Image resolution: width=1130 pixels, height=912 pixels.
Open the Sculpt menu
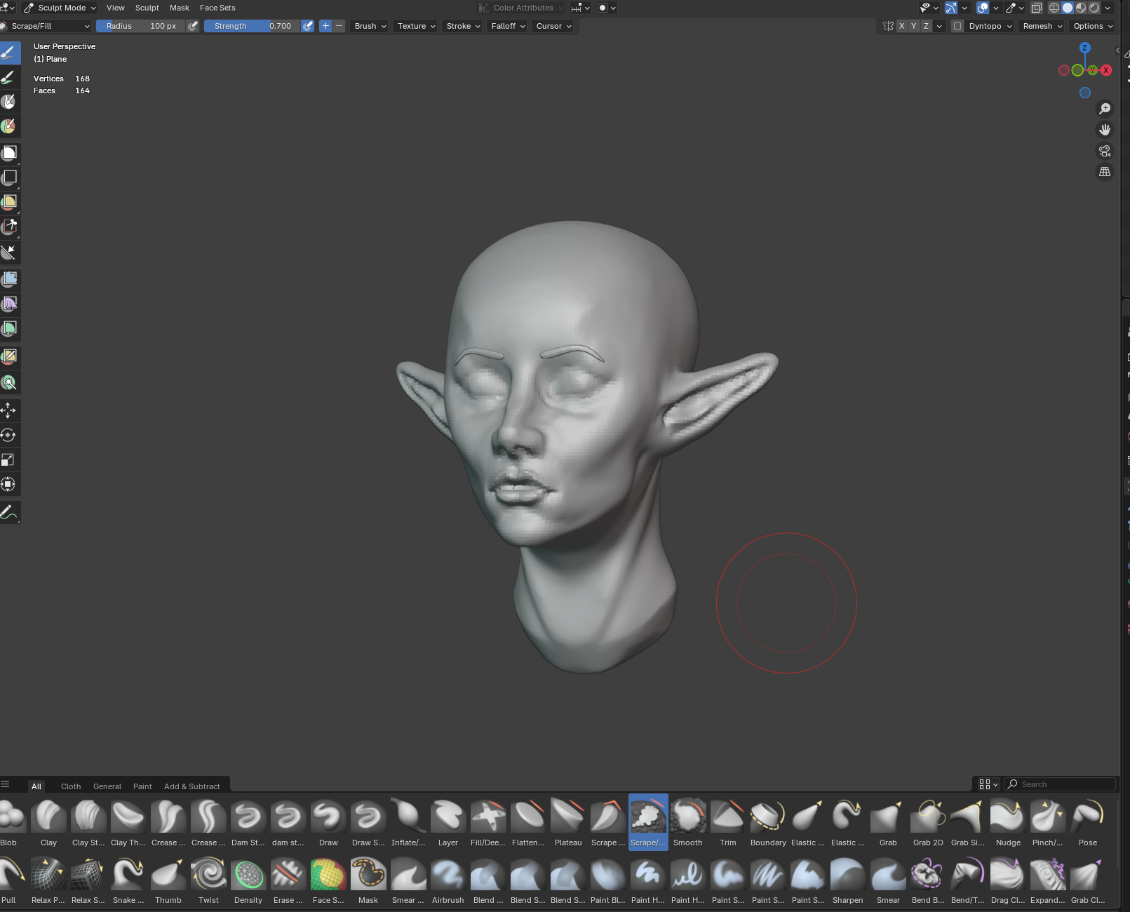tap(147, 8)
